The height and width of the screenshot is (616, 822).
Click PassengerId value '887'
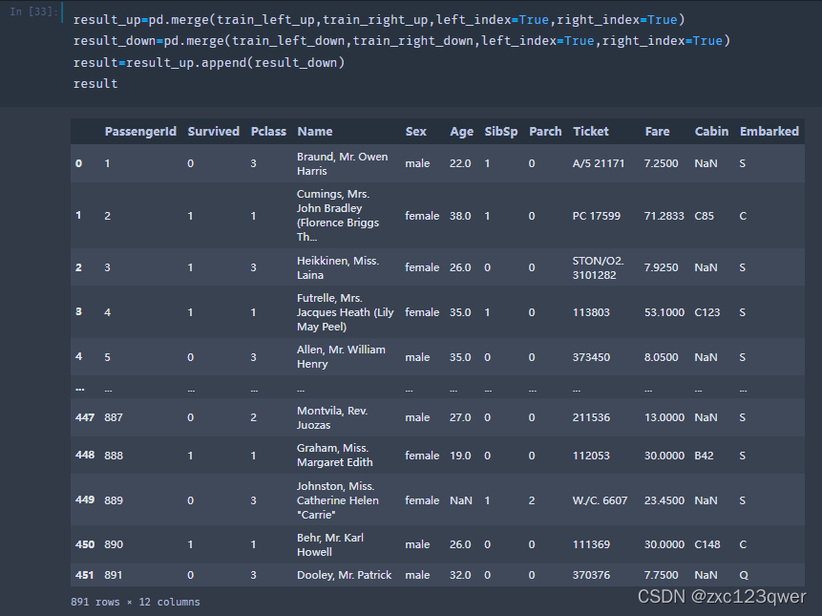(x=114, y=418)
